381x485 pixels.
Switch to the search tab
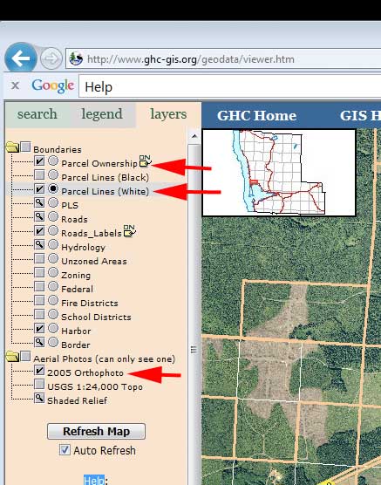(x=37, y=114)
